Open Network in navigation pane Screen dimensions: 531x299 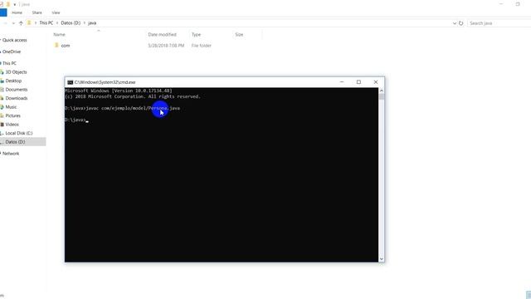tap(11, 154)
